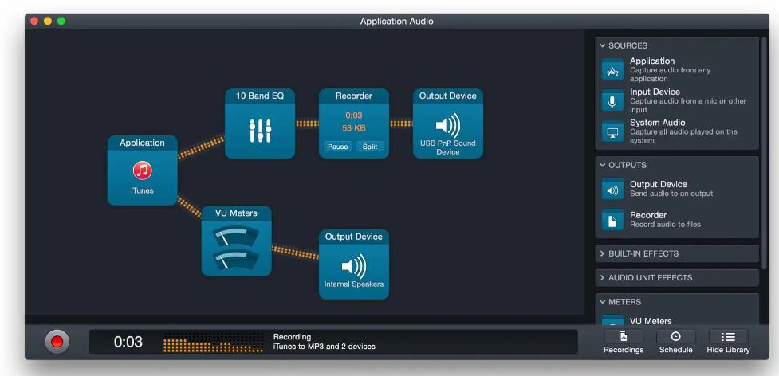Viewport: 779px width, 376px height.
Task: Collapse the METERS section
Action: point(603,302)
